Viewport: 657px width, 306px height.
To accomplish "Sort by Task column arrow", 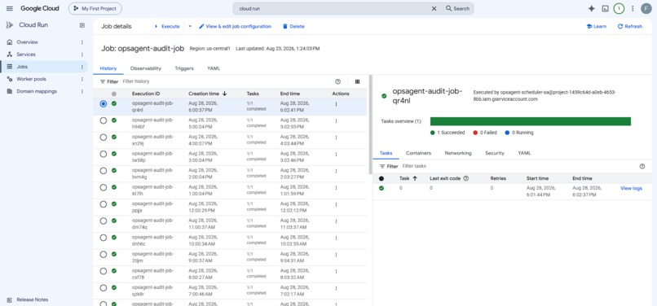I will 415,178.
